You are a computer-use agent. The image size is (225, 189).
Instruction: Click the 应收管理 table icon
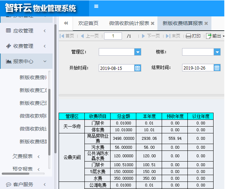click(8, 30)
